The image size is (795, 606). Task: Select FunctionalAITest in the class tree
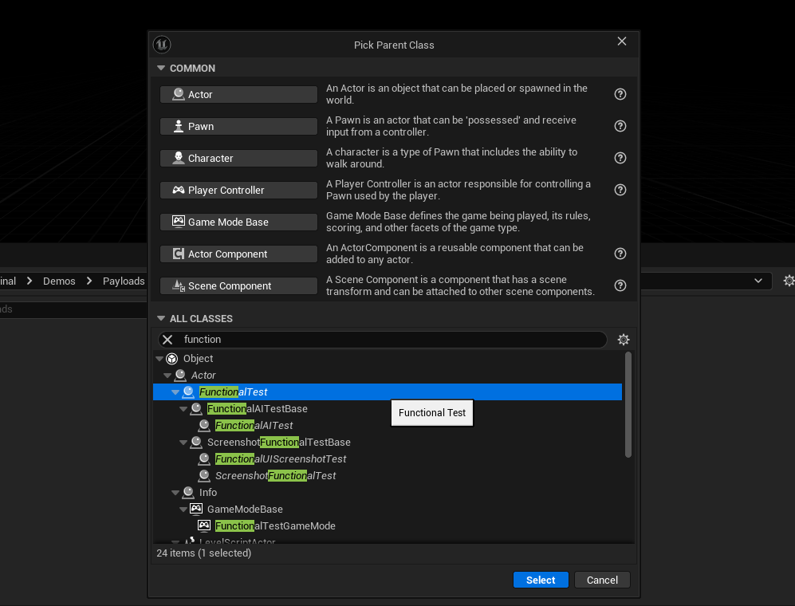point(254,426)
